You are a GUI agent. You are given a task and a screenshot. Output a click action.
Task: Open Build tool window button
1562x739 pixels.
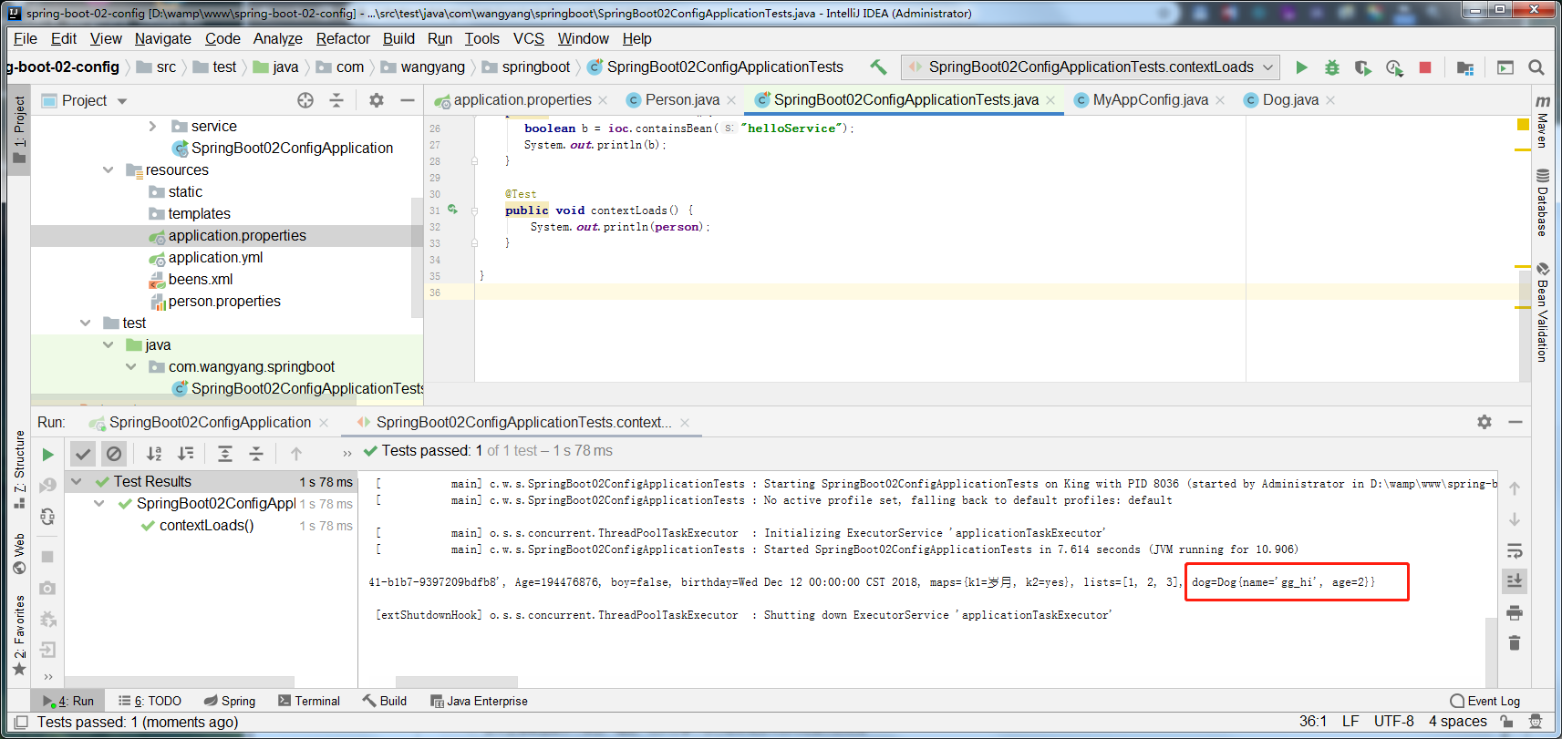(x=385, y=701)
